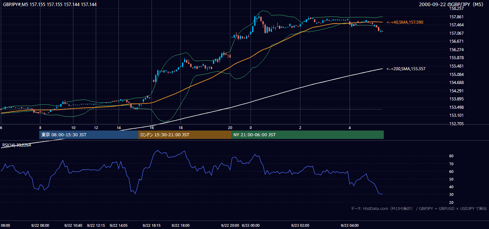Click hour marker 16 under price chart
Viewport: 489px width, 229px height.
click(x=152, y=127)
